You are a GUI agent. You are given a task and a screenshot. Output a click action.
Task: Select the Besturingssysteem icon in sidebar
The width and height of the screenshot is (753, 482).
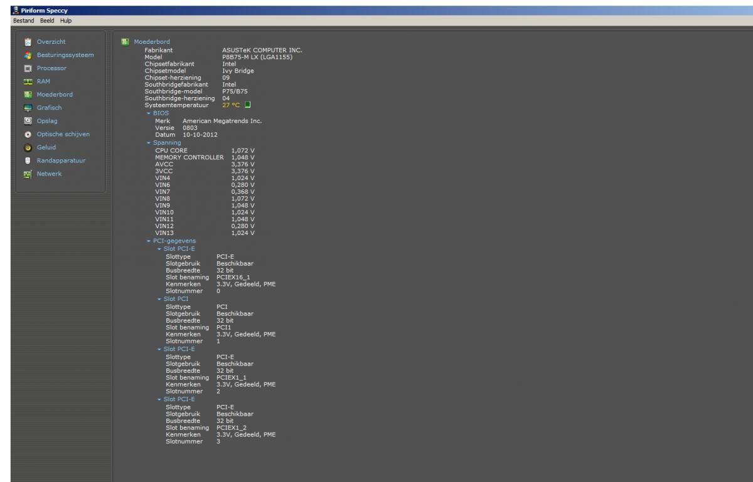(x=27, y=55)
